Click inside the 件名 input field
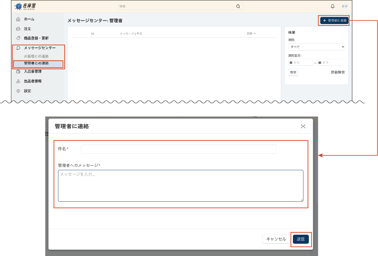The width and height of the screenshot is (378, 256). pos(178,149)
